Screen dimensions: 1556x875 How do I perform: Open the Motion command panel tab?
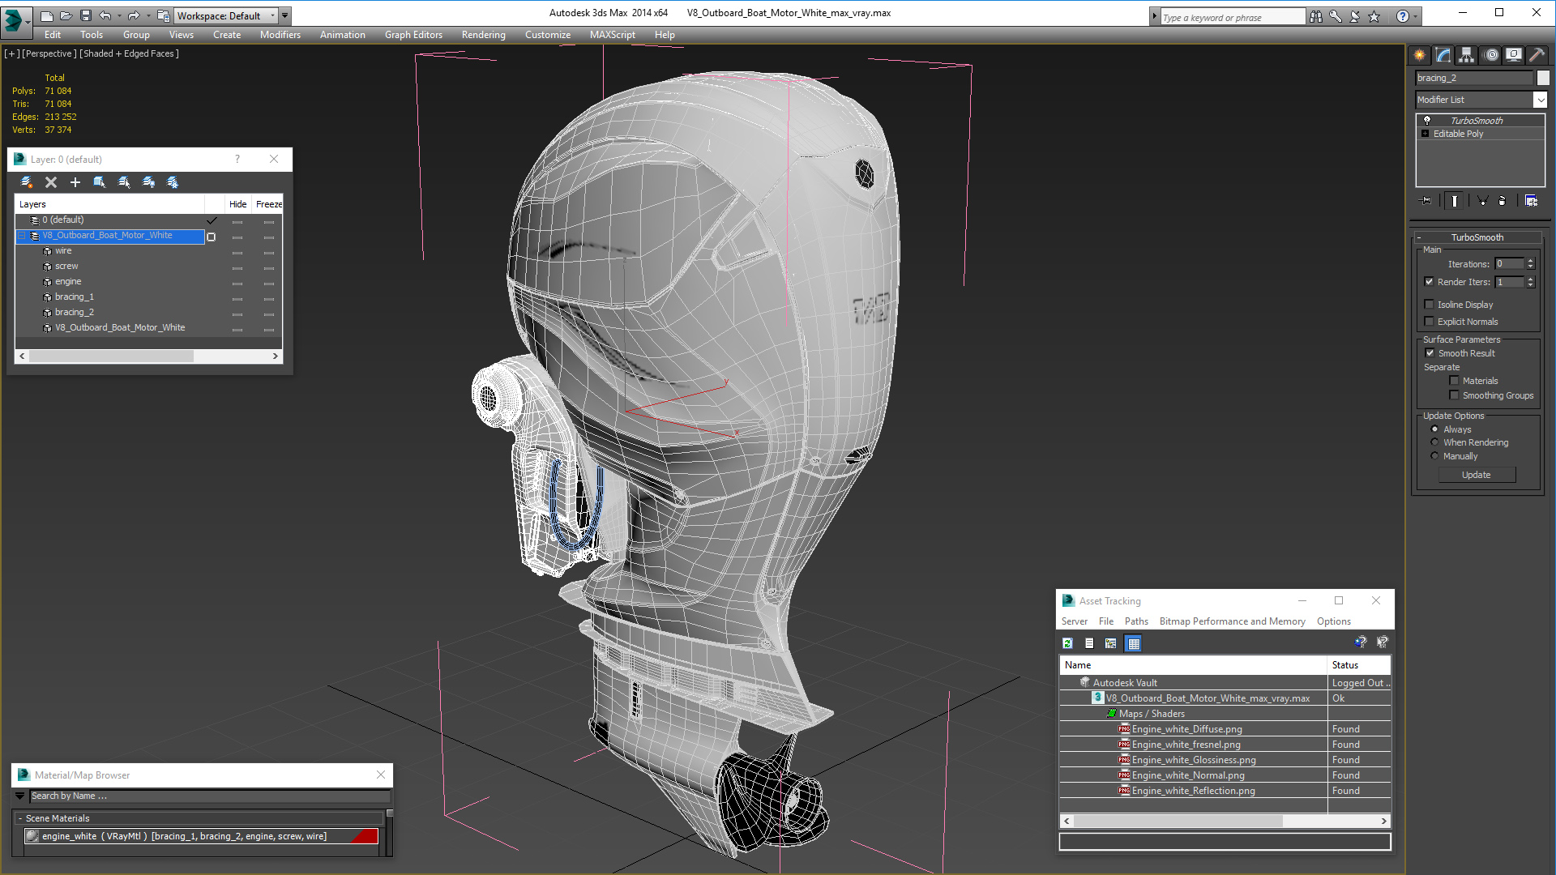(x=1491, y=55)
